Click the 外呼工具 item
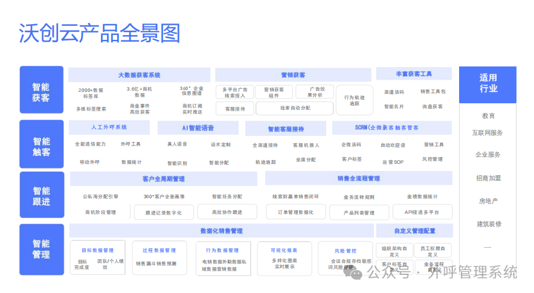The height and width of the screenshot is (293, 534). pos(130,144)
